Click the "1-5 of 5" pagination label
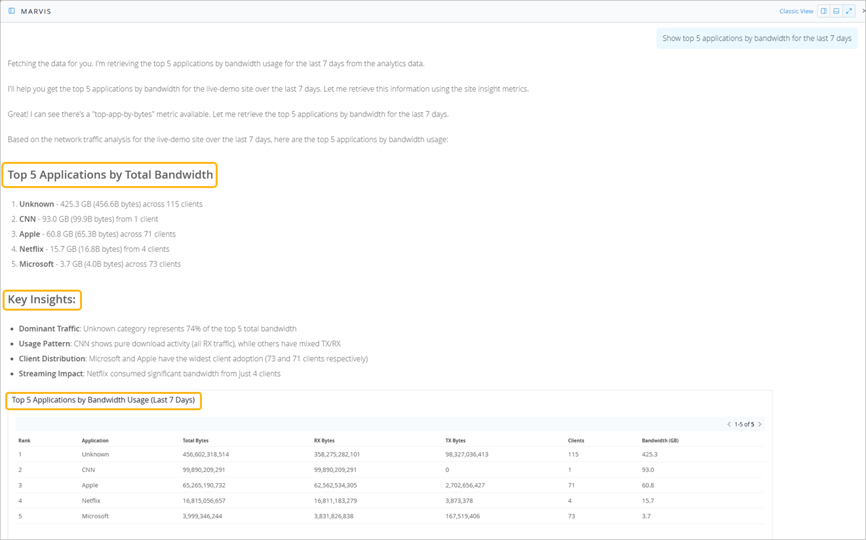 click(x=744, y=424)
